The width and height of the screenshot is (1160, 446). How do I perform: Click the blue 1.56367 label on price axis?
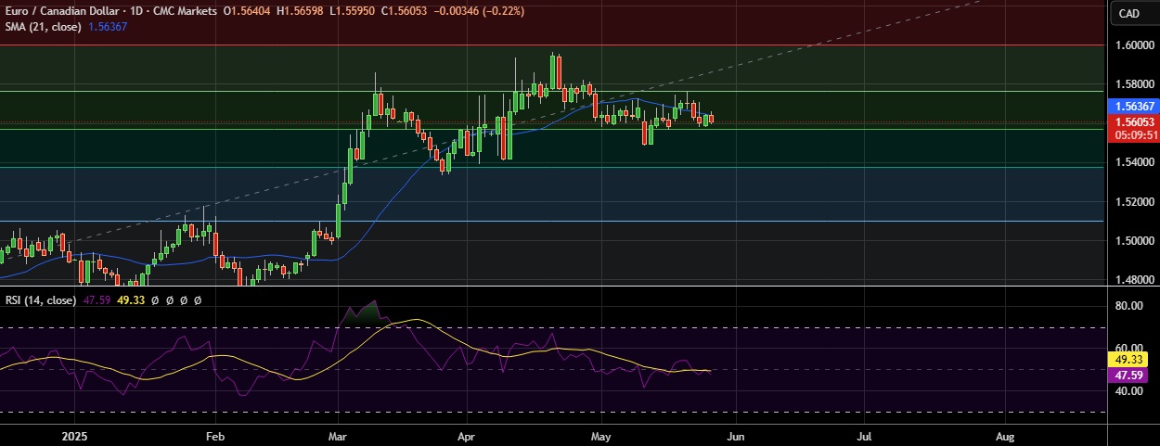[1135, 107]
